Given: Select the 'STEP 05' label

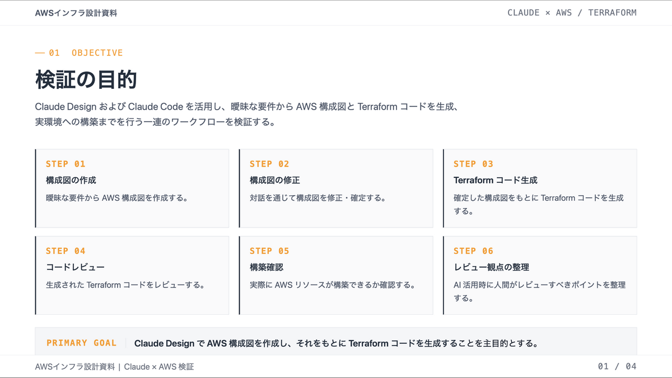Looking at the screenshot, I should (x=269, y=251).
